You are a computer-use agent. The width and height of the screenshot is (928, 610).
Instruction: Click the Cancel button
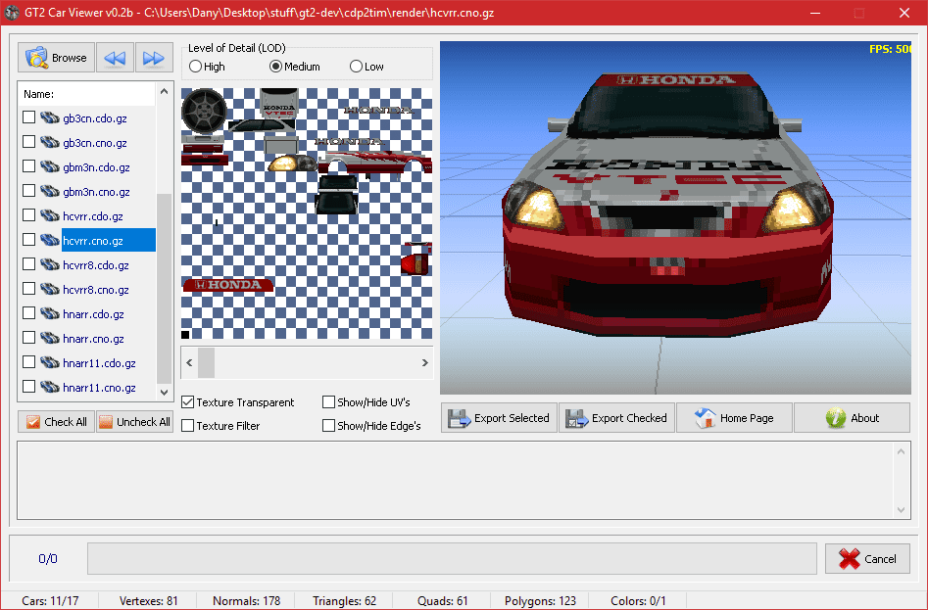(867, 558)
